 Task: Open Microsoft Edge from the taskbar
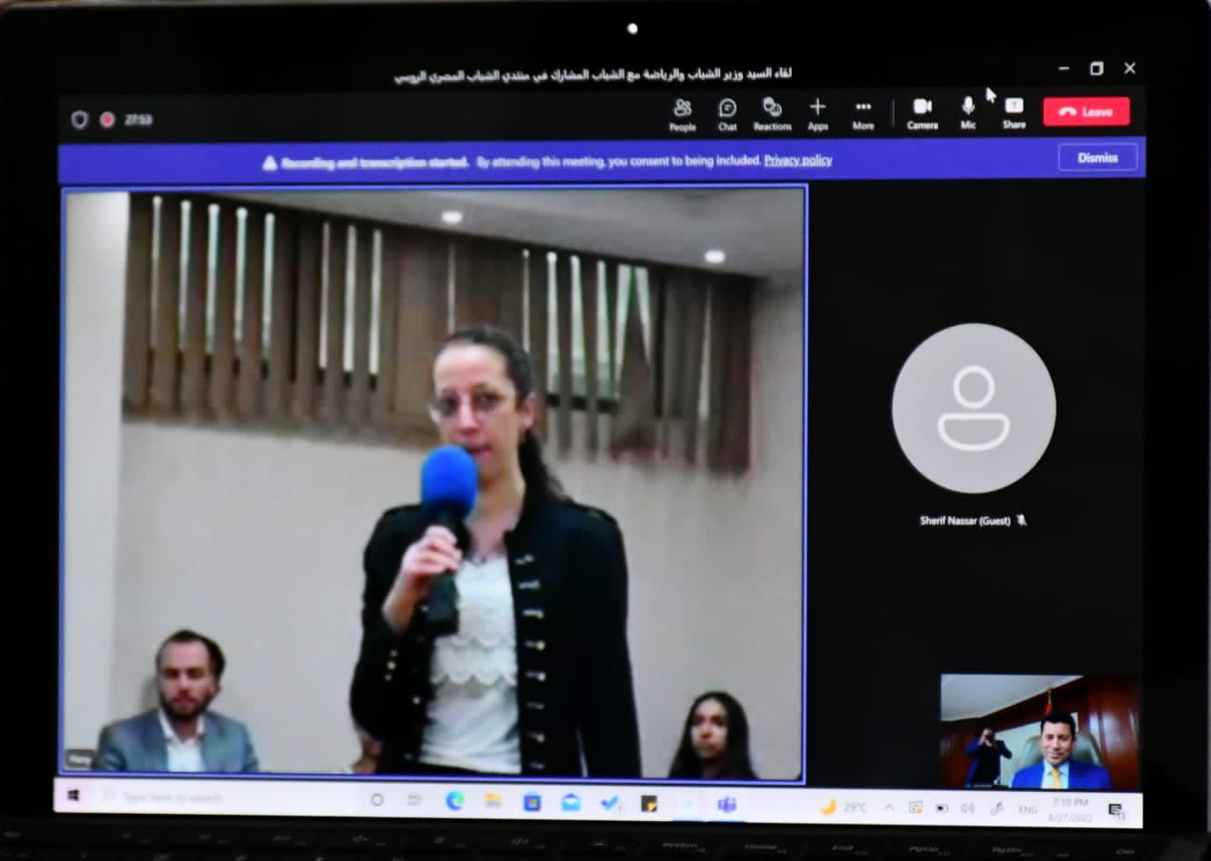point(455,801)
